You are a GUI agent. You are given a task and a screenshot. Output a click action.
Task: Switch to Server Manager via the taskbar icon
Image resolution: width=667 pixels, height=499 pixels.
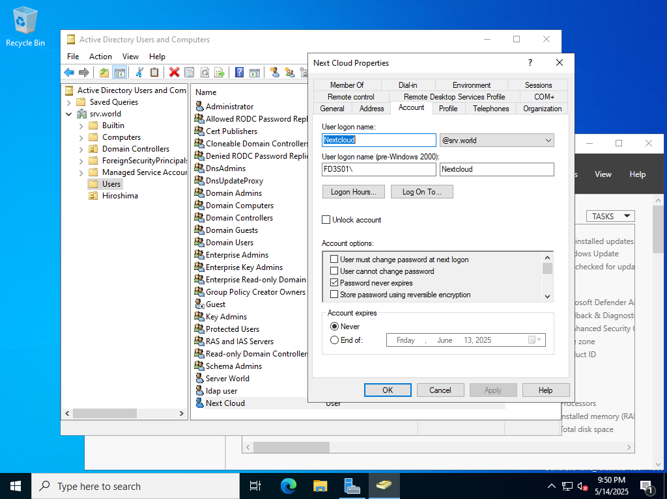tap(352, 486)
